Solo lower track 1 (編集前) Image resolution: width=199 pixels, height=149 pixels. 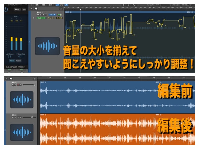(x=15, y=85)
